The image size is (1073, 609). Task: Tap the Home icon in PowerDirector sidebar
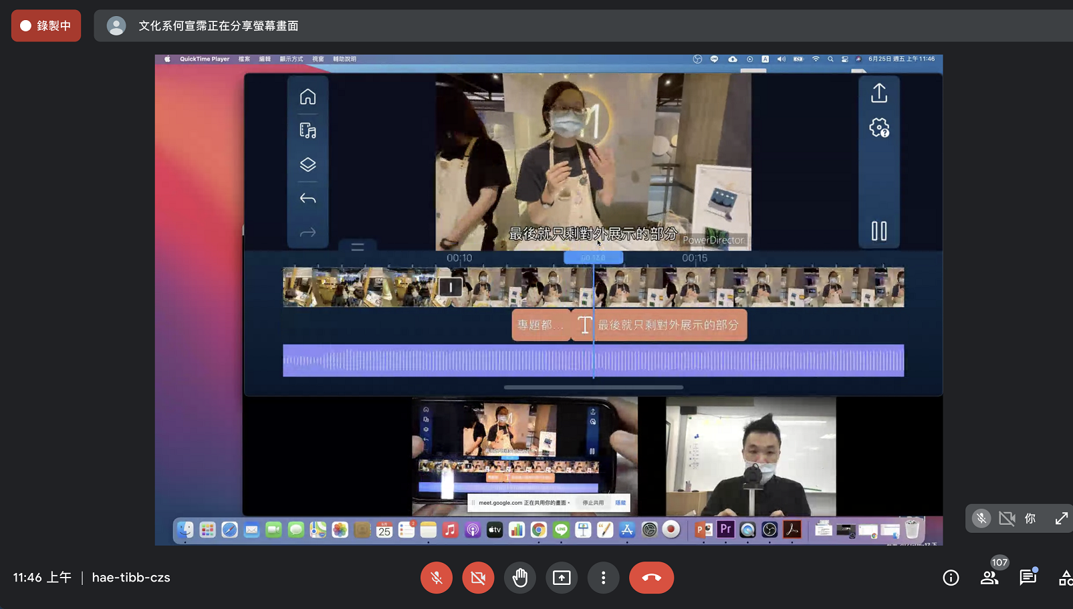click(x=308, y=97)
